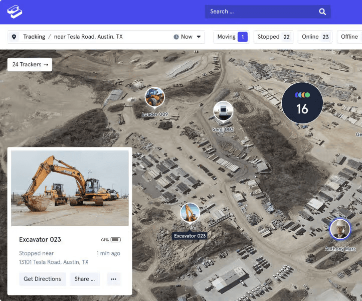Image resolution: width=362 pixels, height=301 pixels.
Task: Select the Offline filter tab
Action: point(349,37)
